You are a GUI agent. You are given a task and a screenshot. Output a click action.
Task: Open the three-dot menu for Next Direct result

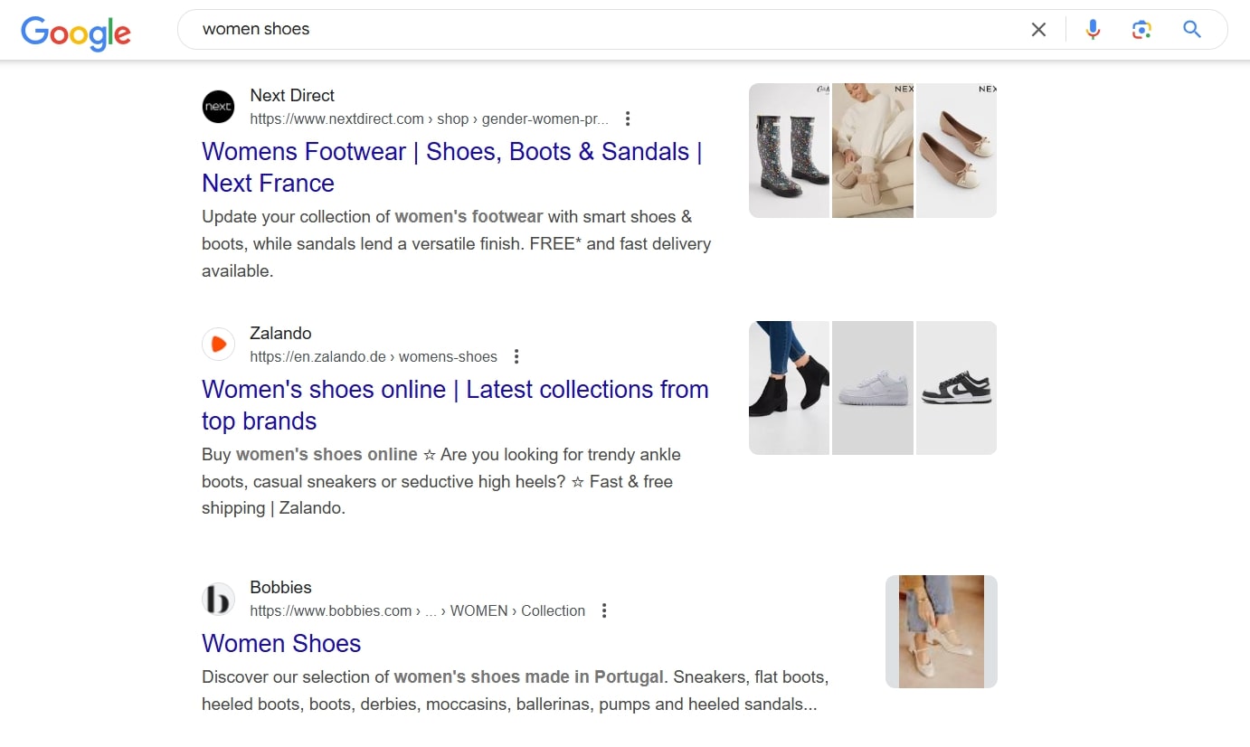(628, 118)
